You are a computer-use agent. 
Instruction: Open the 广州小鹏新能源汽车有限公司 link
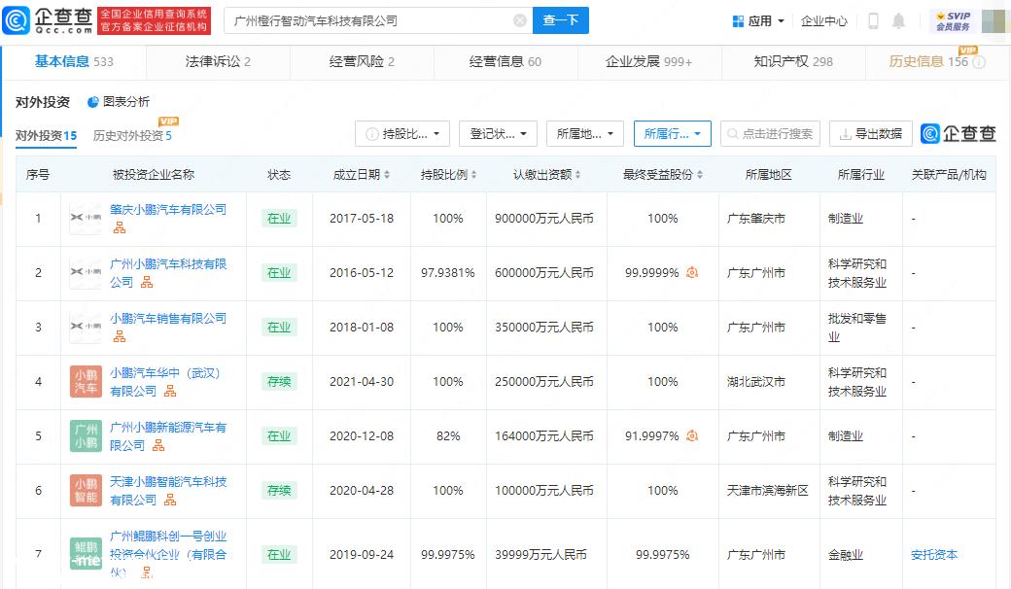pos(167,436)
